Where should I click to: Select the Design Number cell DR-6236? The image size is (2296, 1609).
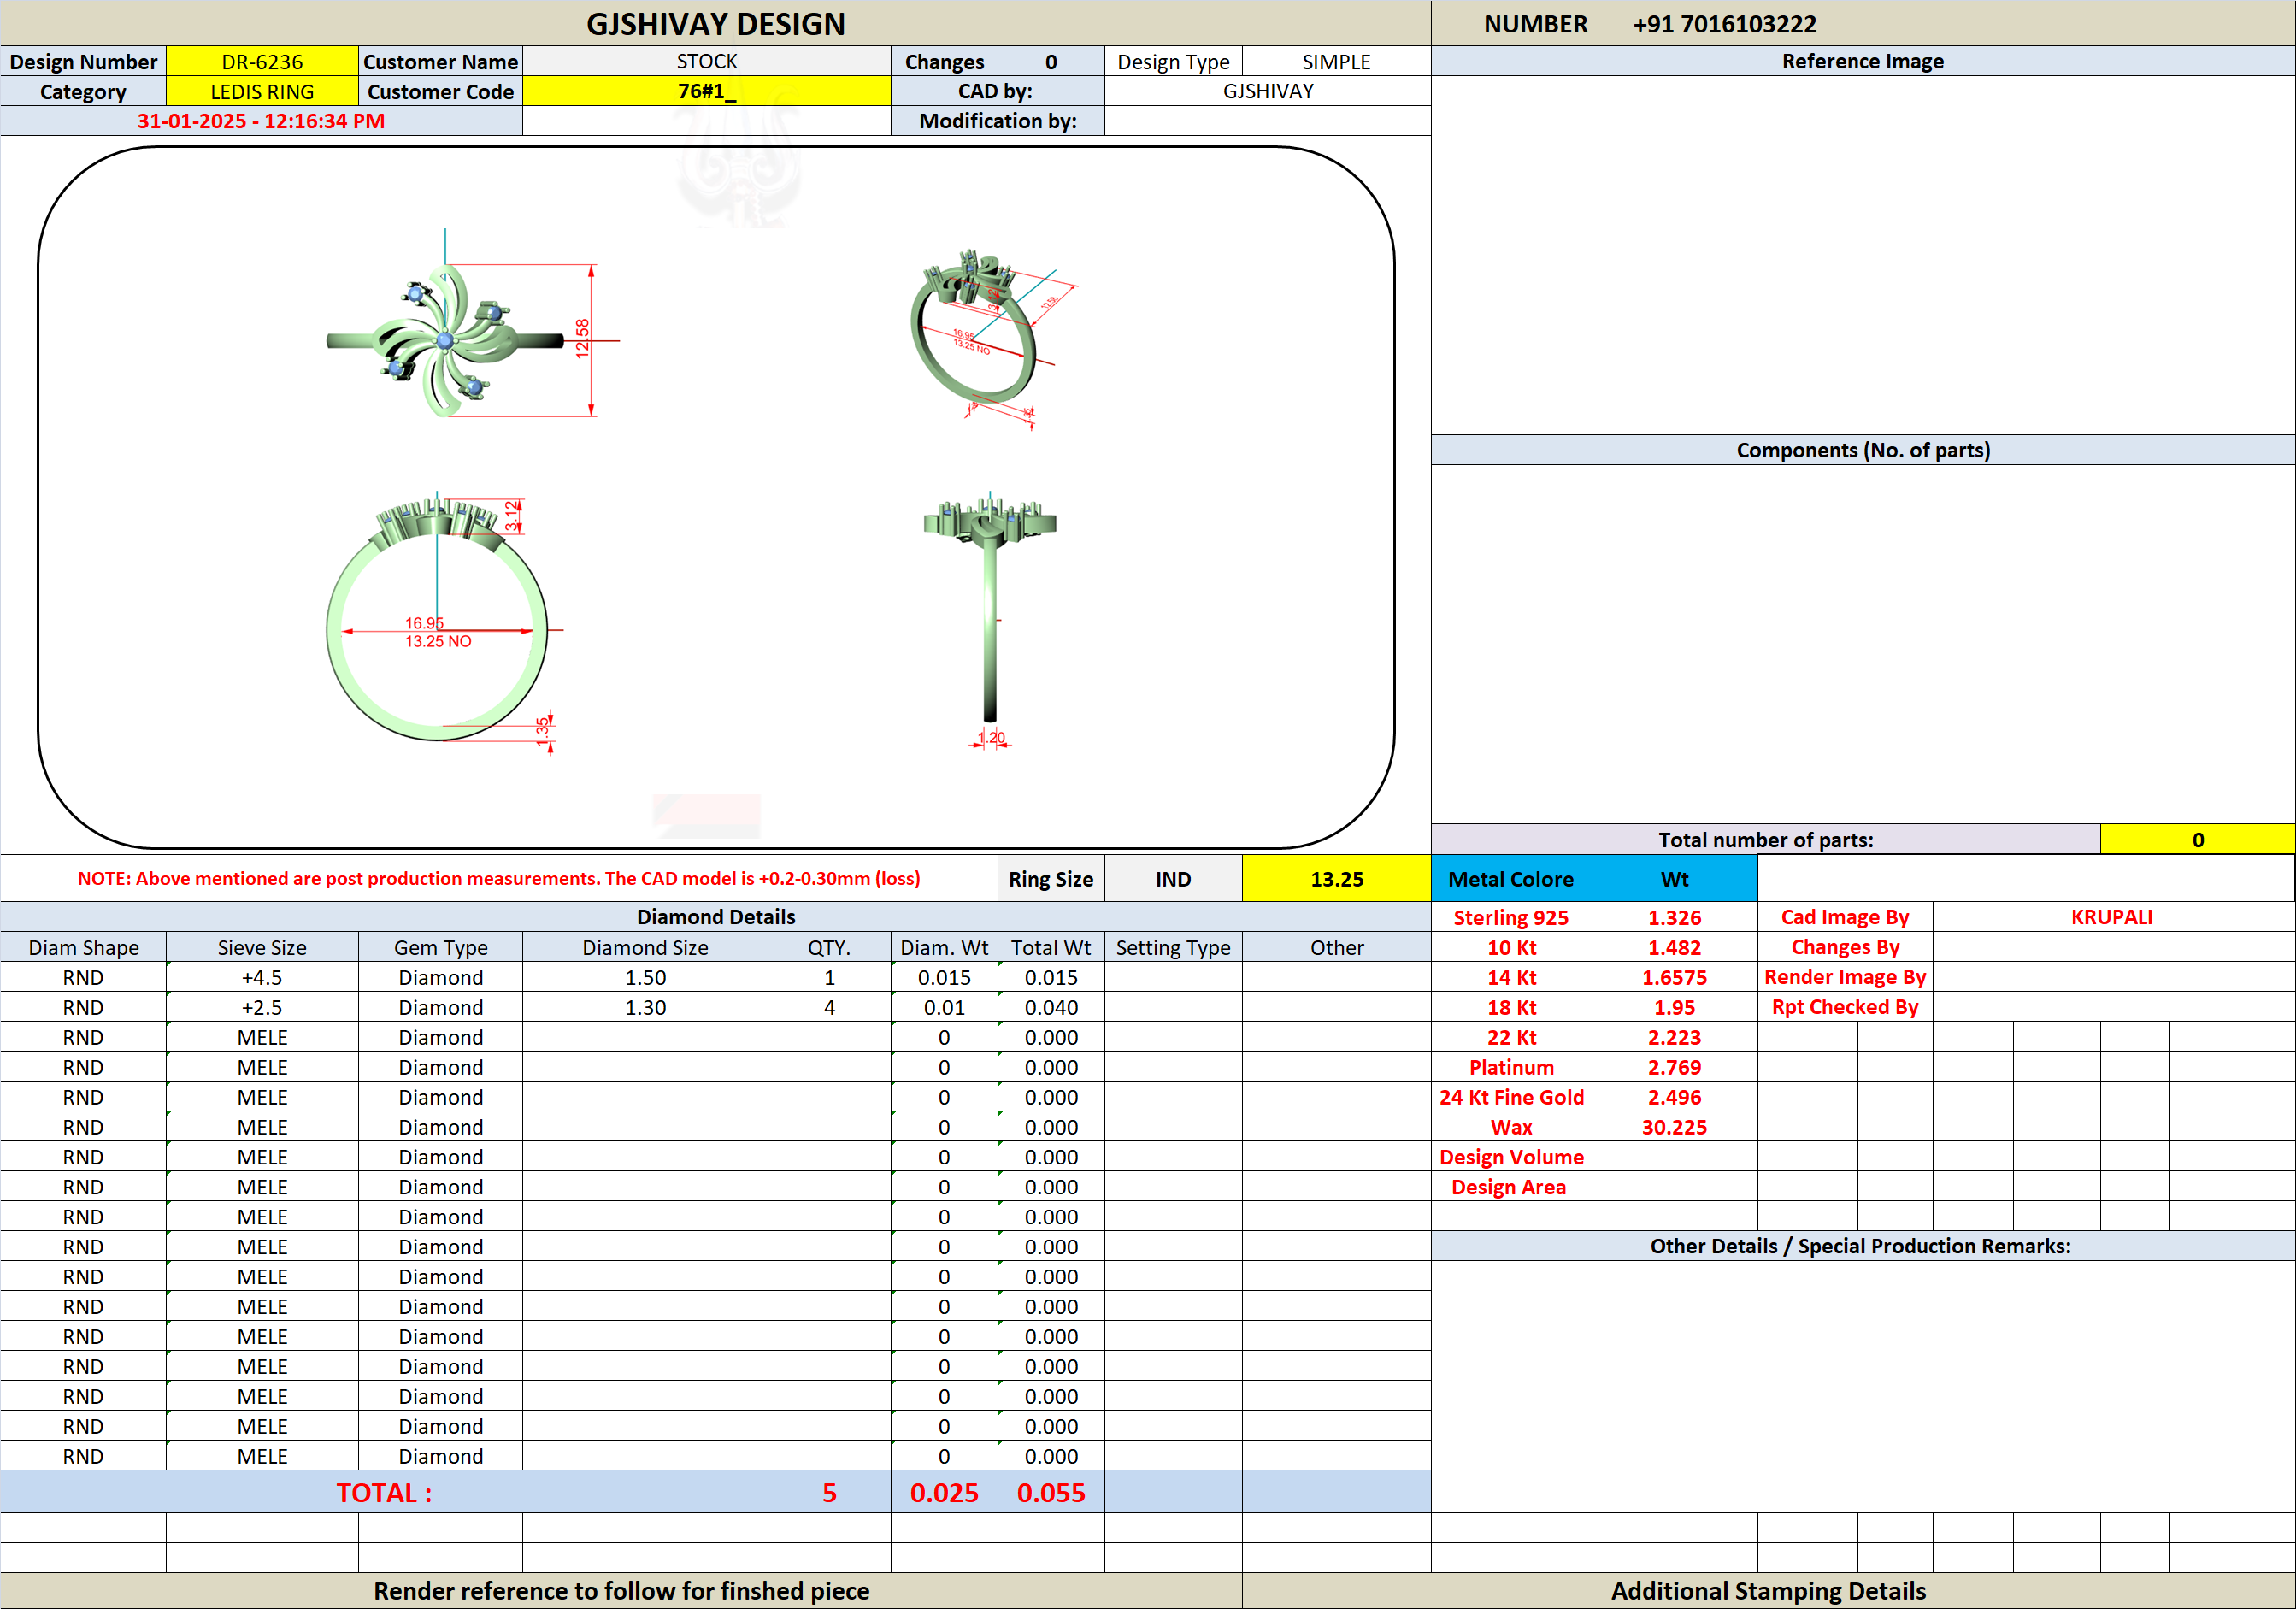(x=262, y=62)
